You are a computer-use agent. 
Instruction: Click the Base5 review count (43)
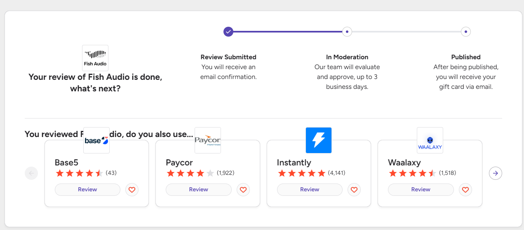point(111,173)
